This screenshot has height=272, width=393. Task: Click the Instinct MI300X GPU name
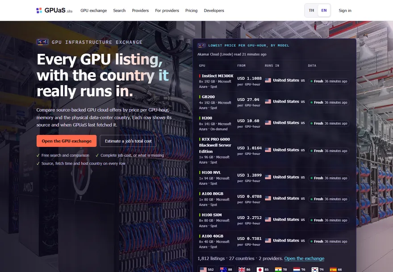click(217, 76)
